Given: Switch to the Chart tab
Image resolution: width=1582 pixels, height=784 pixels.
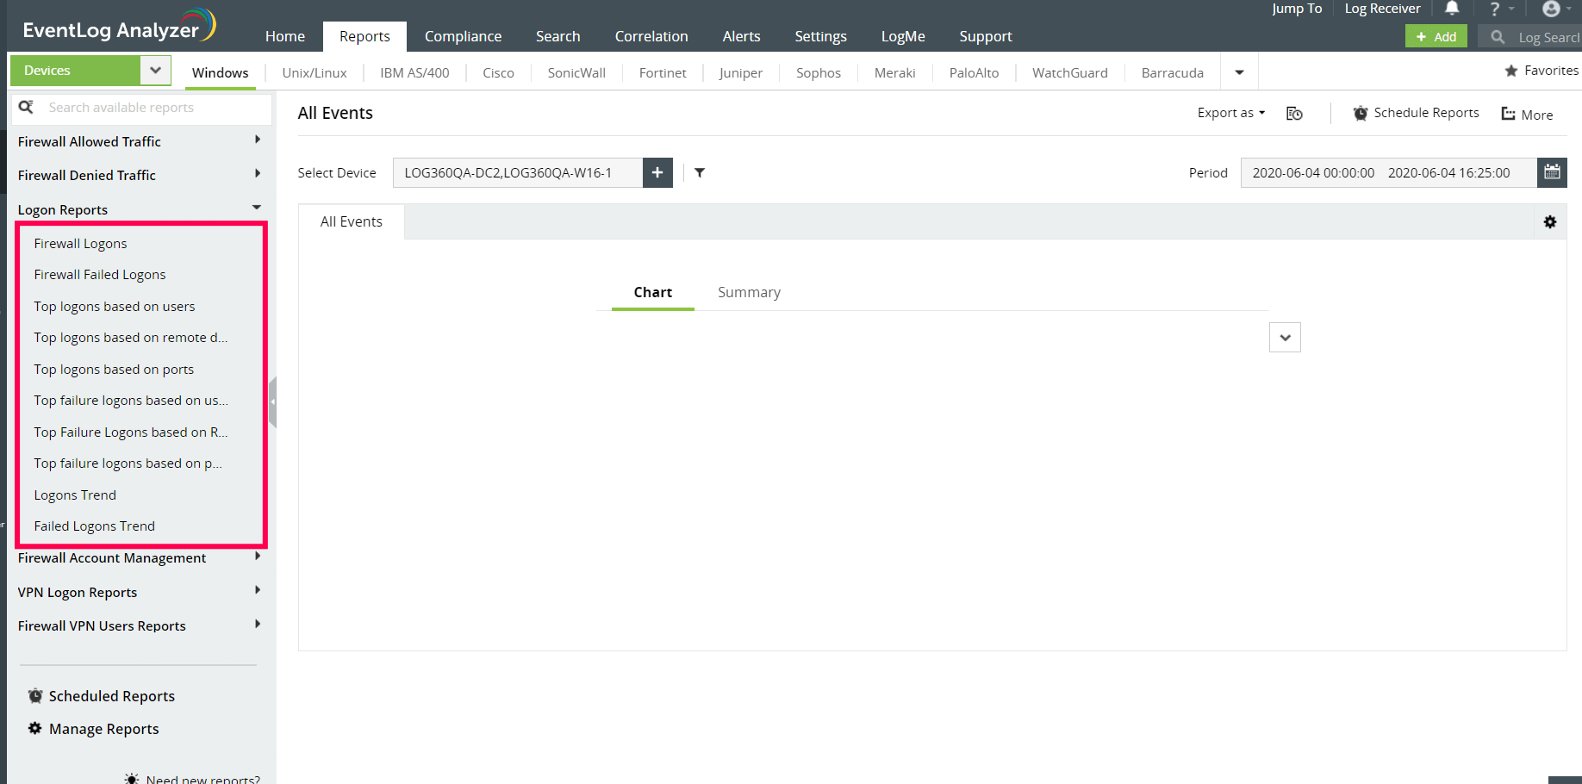Looking at the screenshot, I should [x=653, y=293].
